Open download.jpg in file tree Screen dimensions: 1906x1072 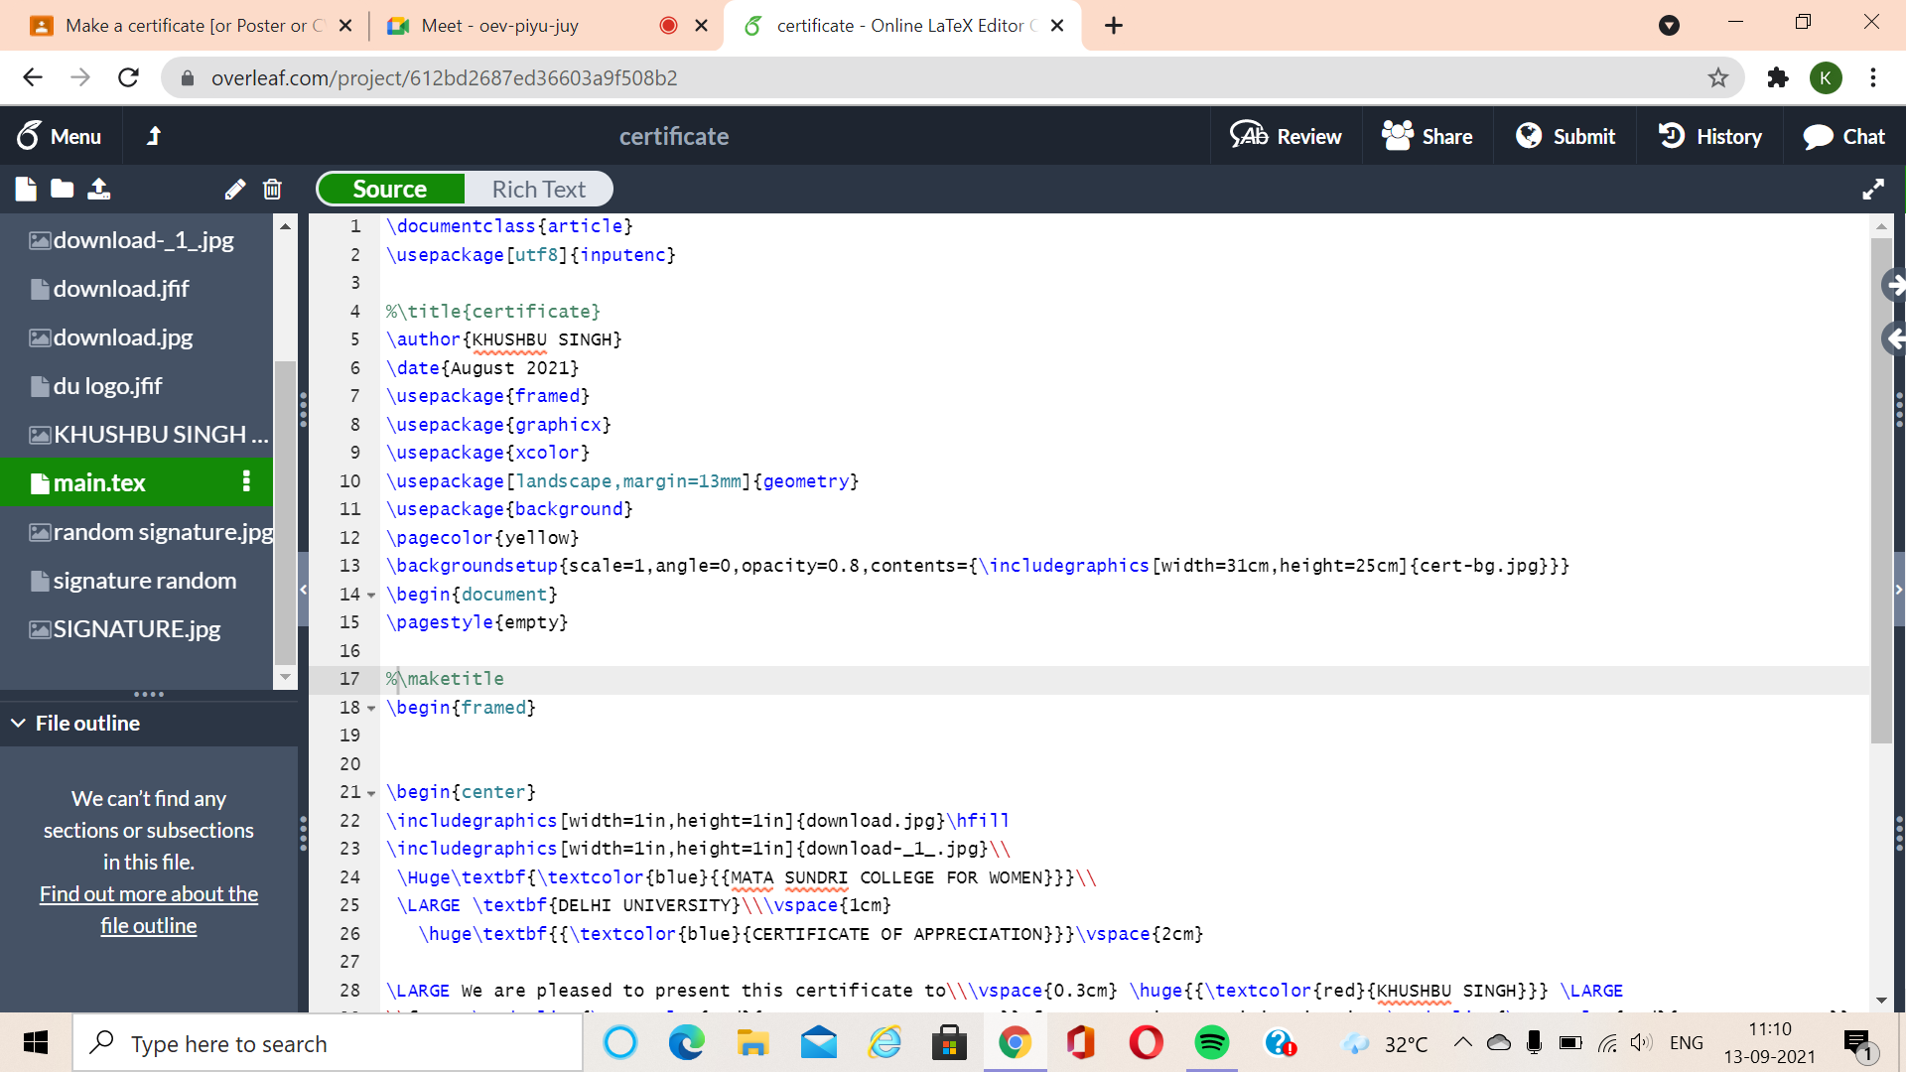pos(137,337)
